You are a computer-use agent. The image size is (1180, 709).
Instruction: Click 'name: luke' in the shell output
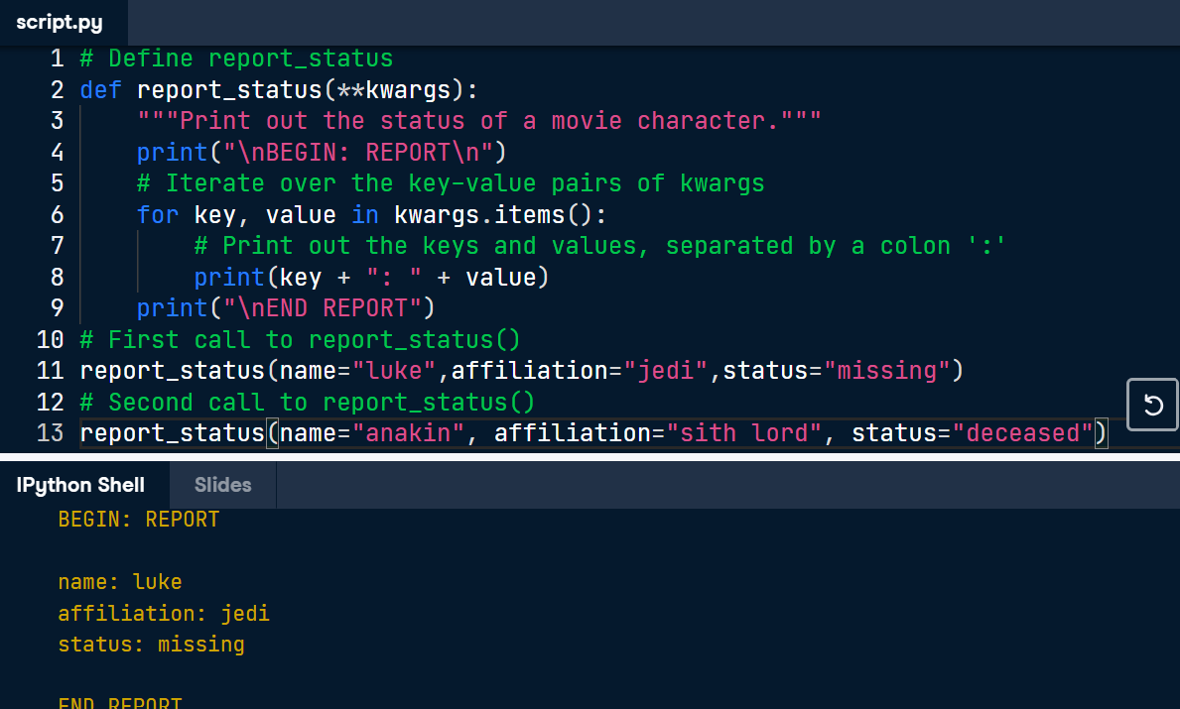[x=120, y=582]
